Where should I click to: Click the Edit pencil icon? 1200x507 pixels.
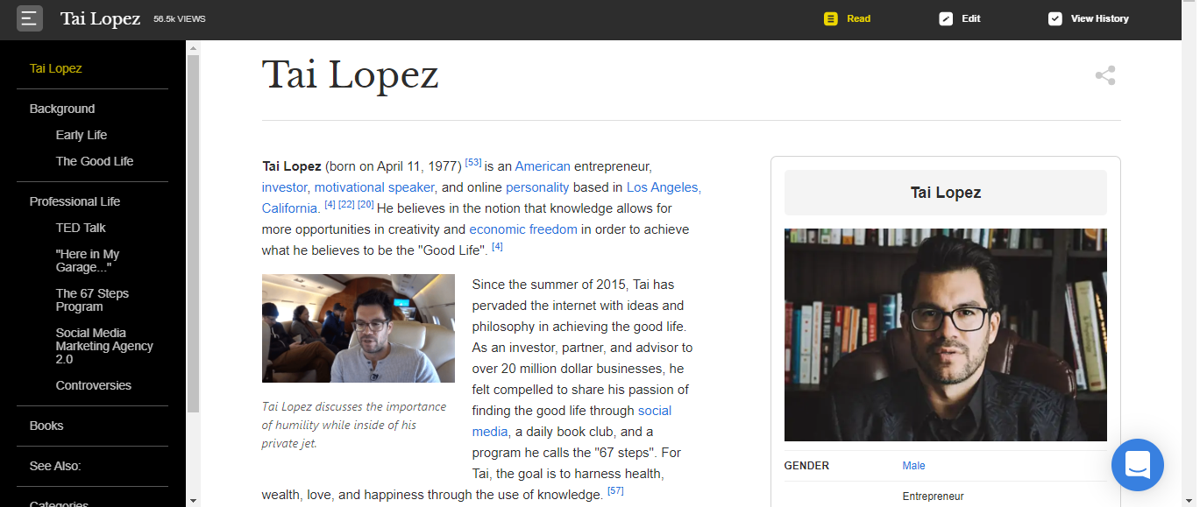pyautogui.click(x=947, y=18)
